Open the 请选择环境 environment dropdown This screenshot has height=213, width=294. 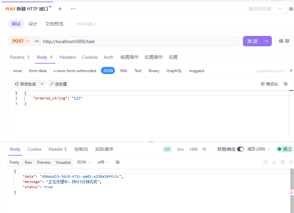(x=265, y=9)
